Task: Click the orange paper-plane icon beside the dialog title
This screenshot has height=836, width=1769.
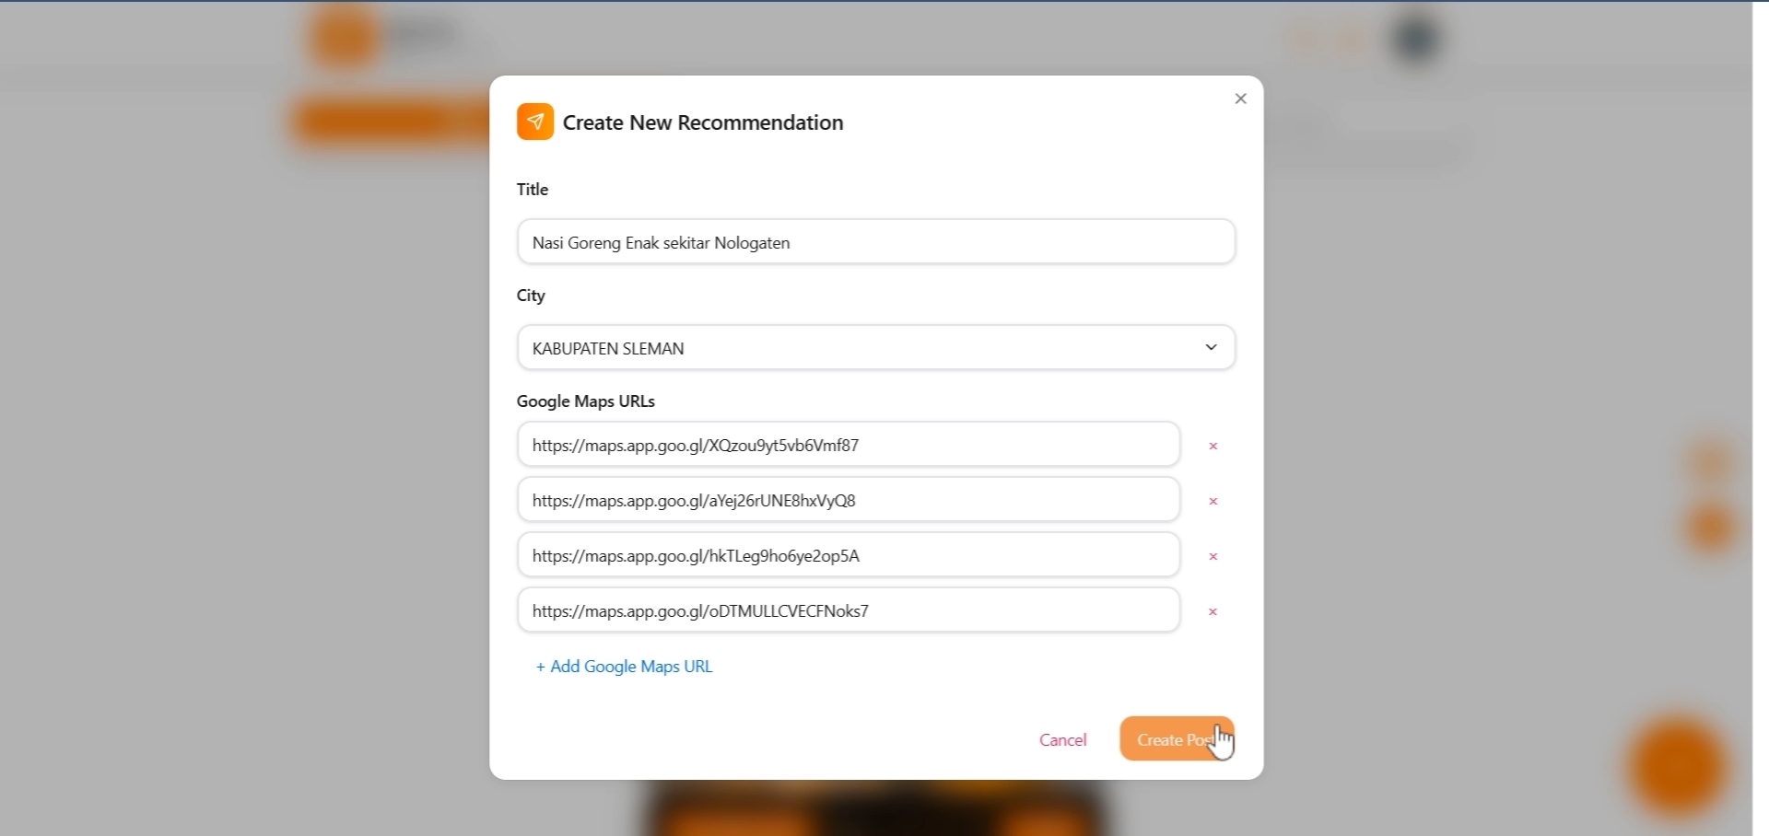Action: [x=535, y=122]
